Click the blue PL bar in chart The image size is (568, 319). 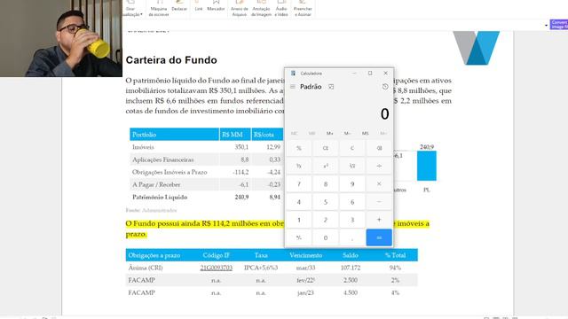click(x=427, y=166)
